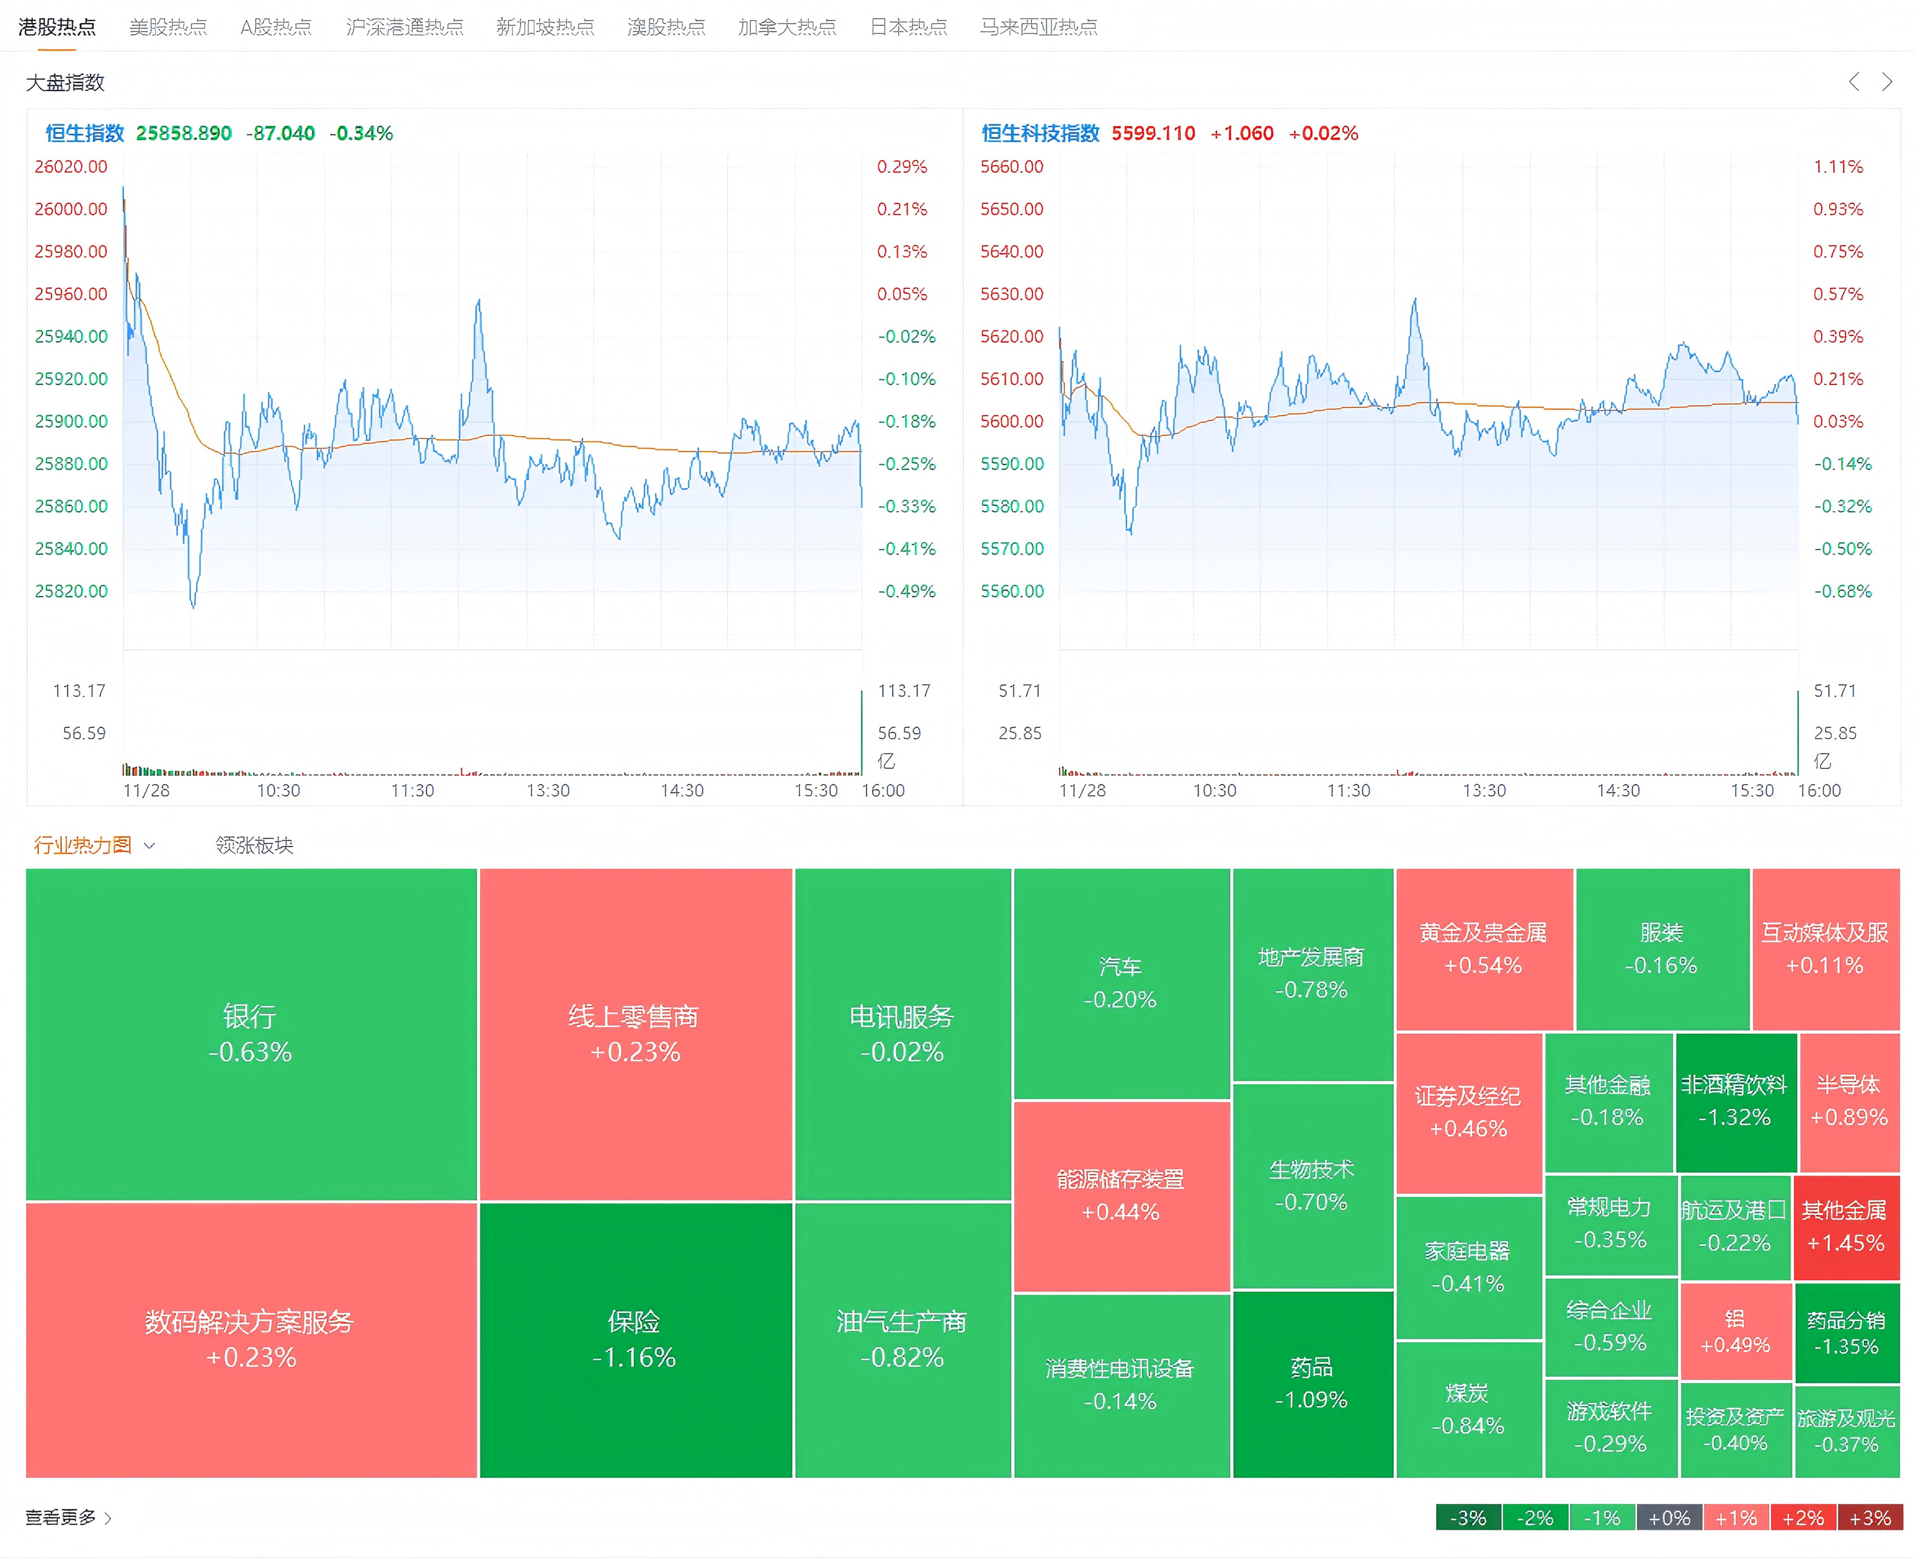The image size is (1915, 1558).
Task: Switch to 领涨板块 tab
Action: [254, 844]
